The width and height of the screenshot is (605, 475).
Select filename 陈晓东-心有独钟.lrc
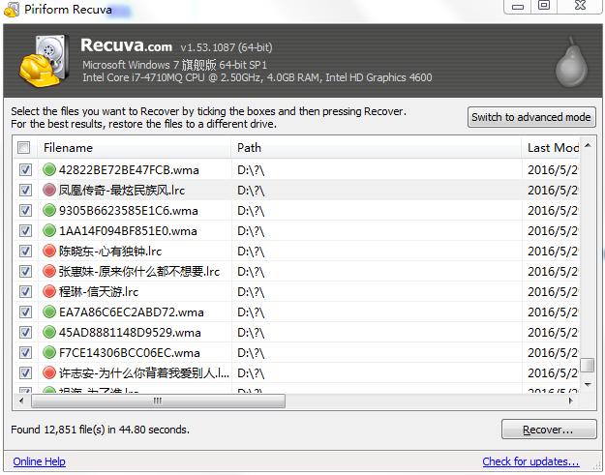tap(110, 251)
